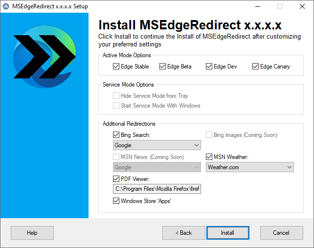Close the setup window

[302, 6]
